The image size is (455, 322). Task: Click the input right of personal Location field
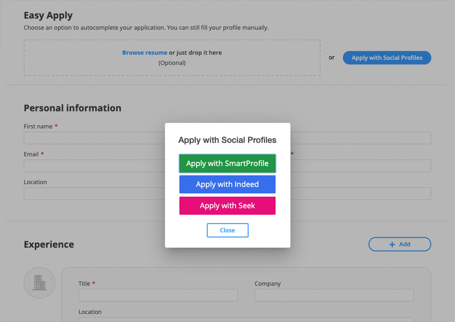[360, 194]
